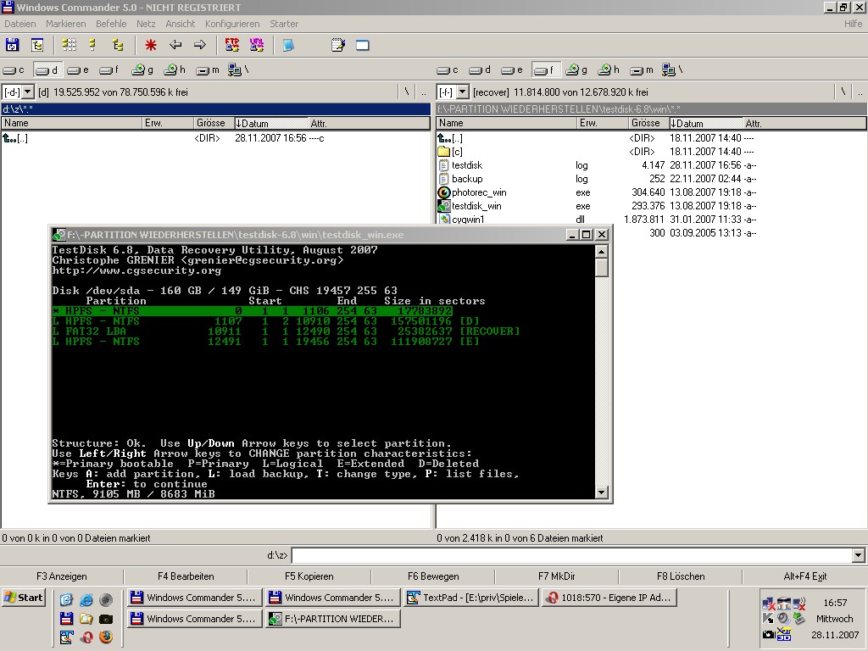Click the blue window toolbar icon
The width and height of the screenshot is (868, 651).
(363, 45)
